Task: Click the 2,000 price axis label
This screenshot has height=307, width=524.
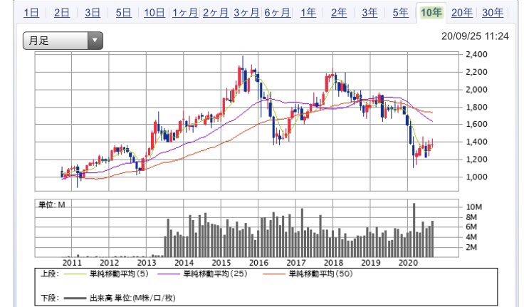Action: tap(476, 90)
